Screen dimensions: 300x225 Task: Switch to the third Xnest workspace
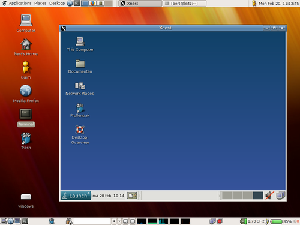[x=248, y=196]
